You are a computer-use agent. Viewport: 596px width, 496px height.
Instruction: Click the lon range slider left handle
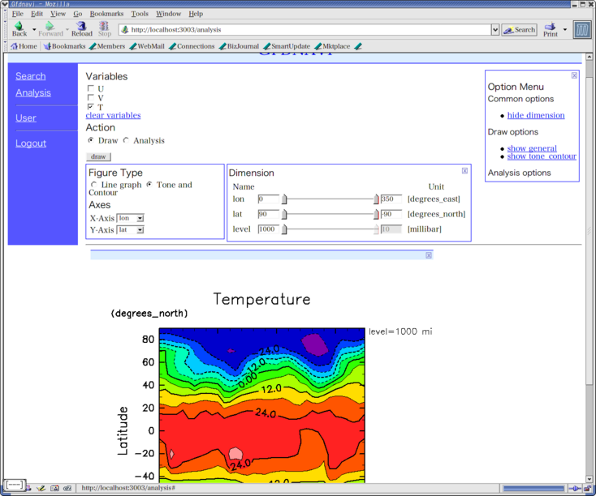pyautogui.click(x=284, y=199)
